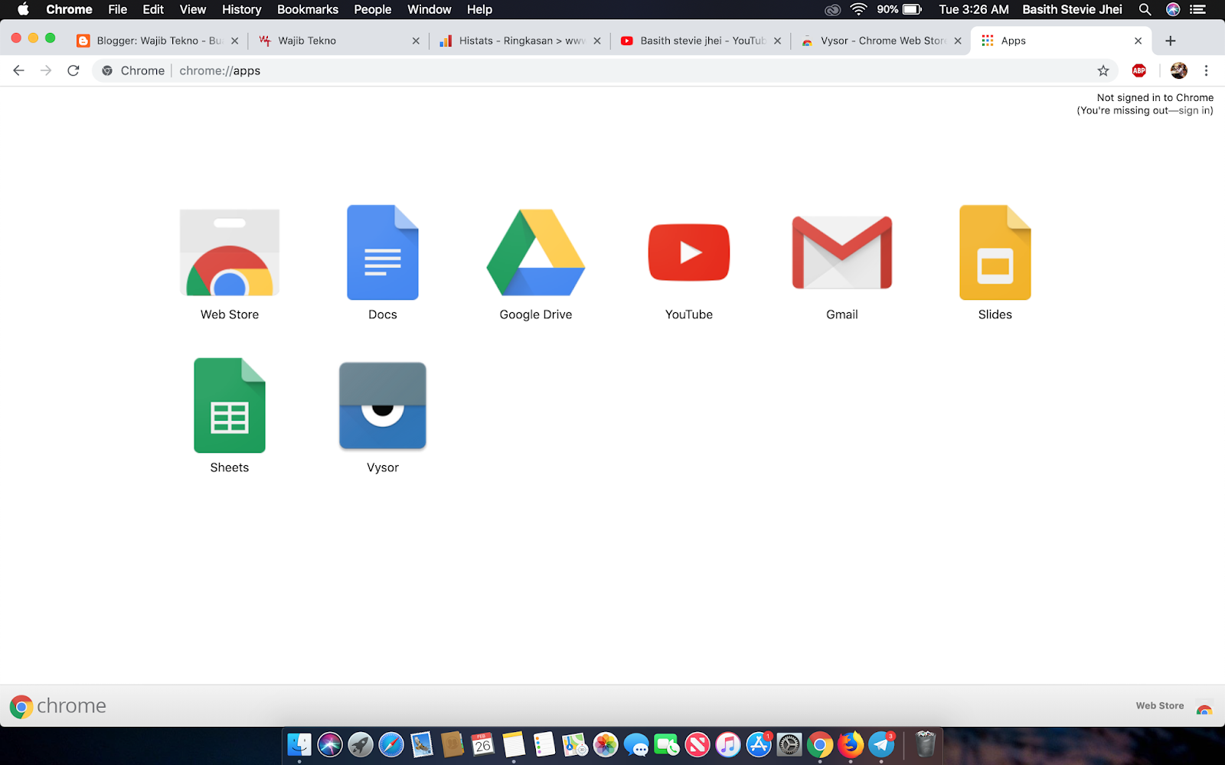Open the People menu
1225x765 pixels.
point(373,9)
